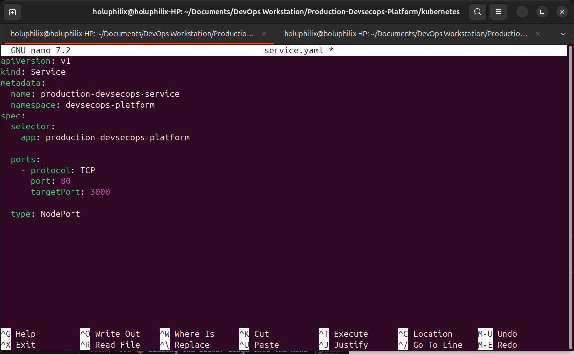
Task: Click the 'type: NodePort' line
Action: coord(45,214)
